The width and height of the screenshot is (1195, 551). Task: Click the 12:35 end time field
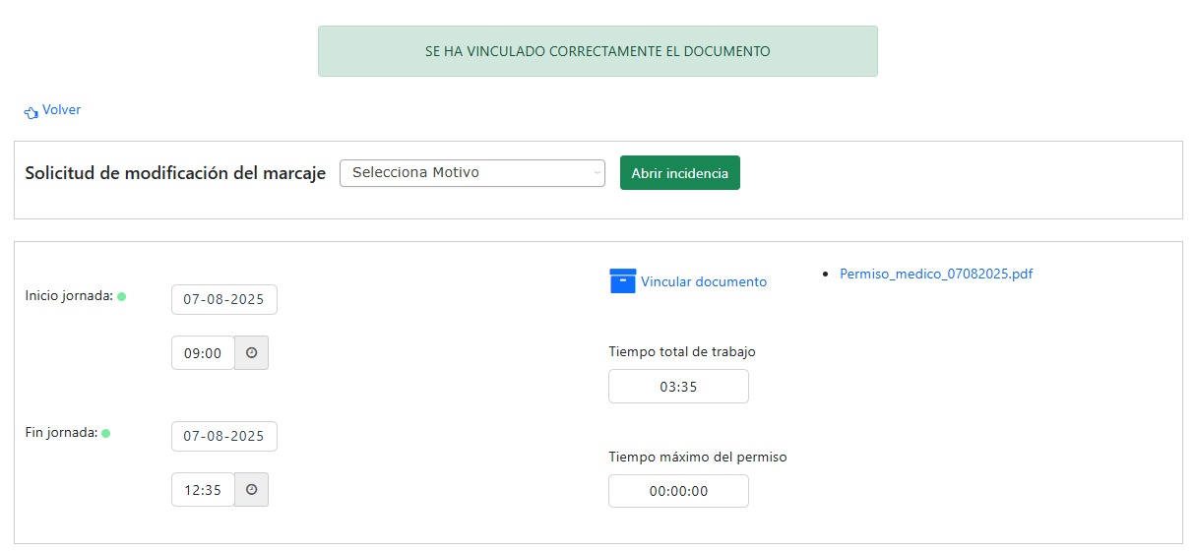203,490
